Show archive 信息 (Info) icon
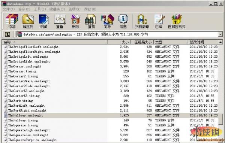Image resolution: width=225 pixels, height=143 pixels. pos(123,21)
